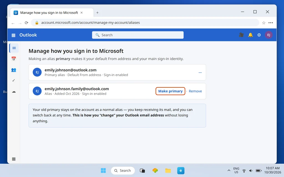The width and height of the screenshot is (284, 177).
Task: Open the Edge browser taskbar icon
Action: pos(181,170)
